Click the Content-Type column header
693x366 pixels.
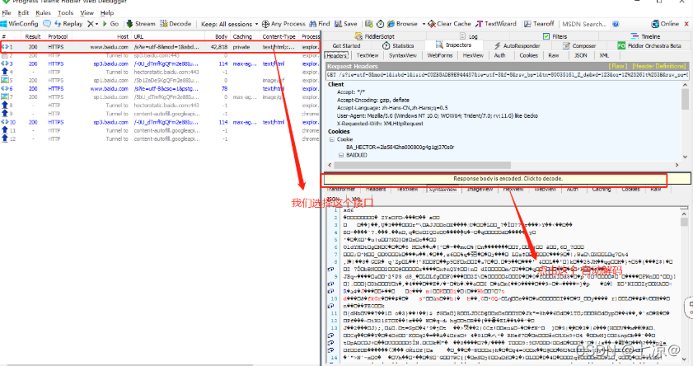[x=279, y=36]
